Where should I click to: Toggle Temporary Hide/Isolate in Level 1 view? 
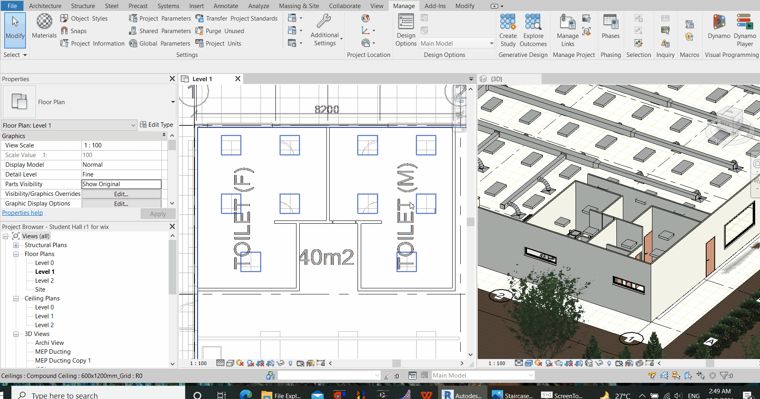(x=280, y=363)
